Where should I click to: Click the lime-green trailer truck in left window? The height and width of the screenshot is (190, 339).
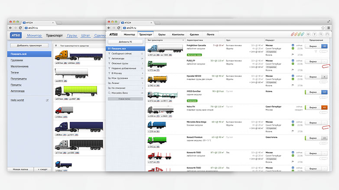(76, 91)
